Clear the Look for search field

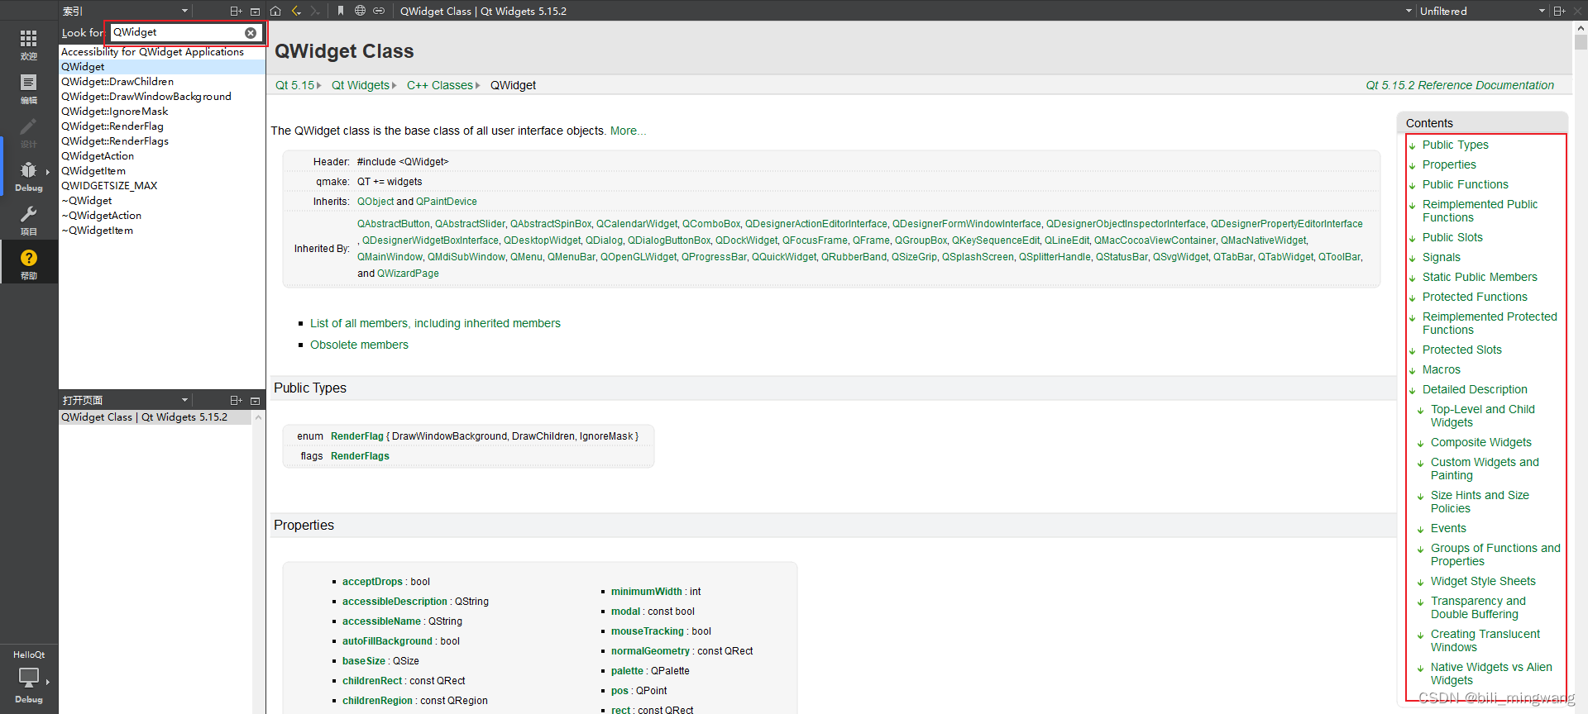pyautogui.click(x=251, y=33)
